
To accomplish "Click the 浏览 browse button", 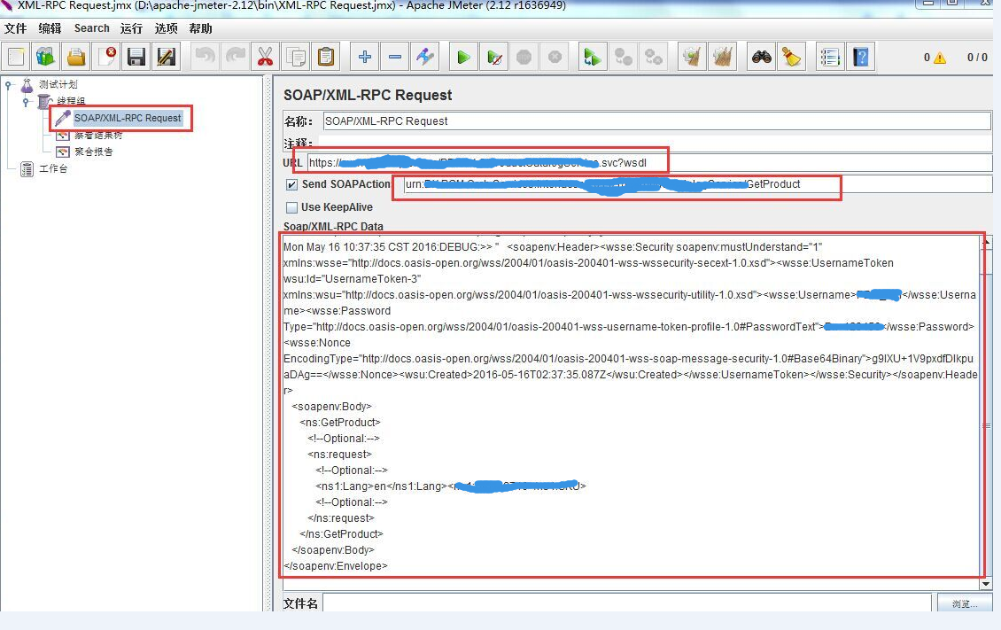I will (964, 603).
